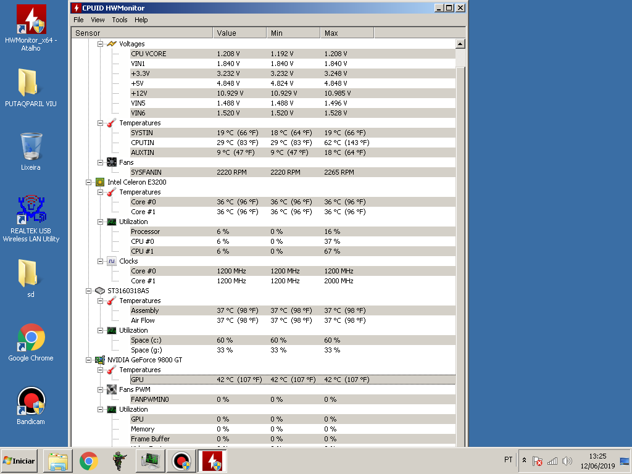Select the PUTAQPARIL VIU folder icon
This screenshot has width=632, height=474.
pyautogui.click(x=28, y=83)
